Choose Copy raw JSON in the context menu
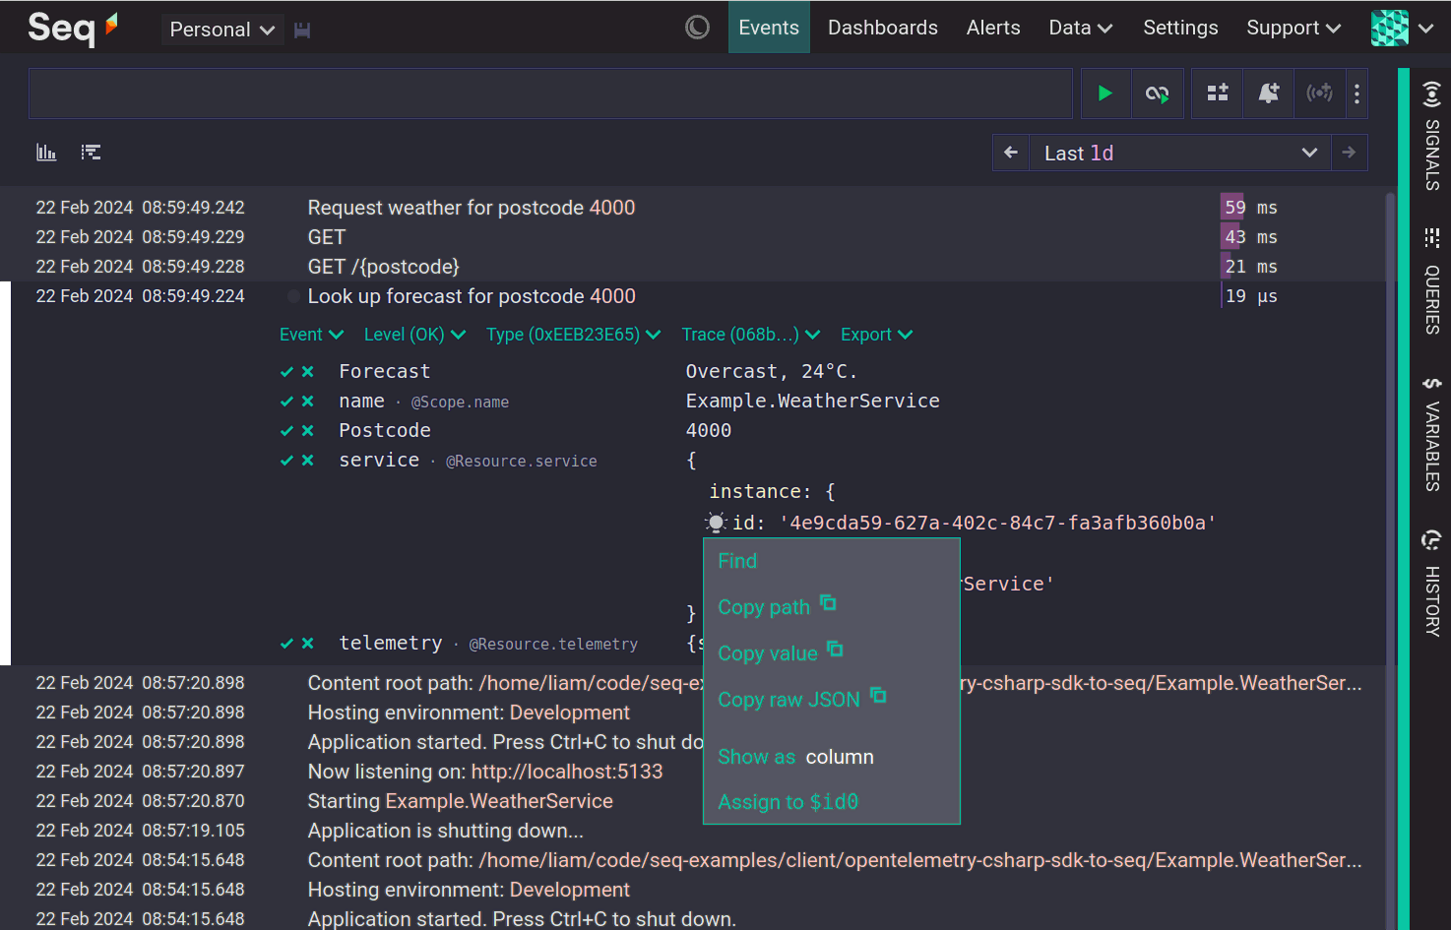Viewport: 1451px width, 930px height. [802, 699]
